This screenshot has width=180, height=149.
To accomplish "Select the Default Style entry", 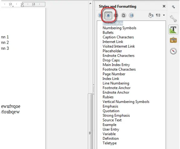I will (113, 23).
